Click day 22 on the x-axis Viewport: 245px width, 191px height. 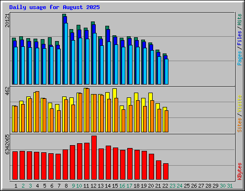click(165, 186)
